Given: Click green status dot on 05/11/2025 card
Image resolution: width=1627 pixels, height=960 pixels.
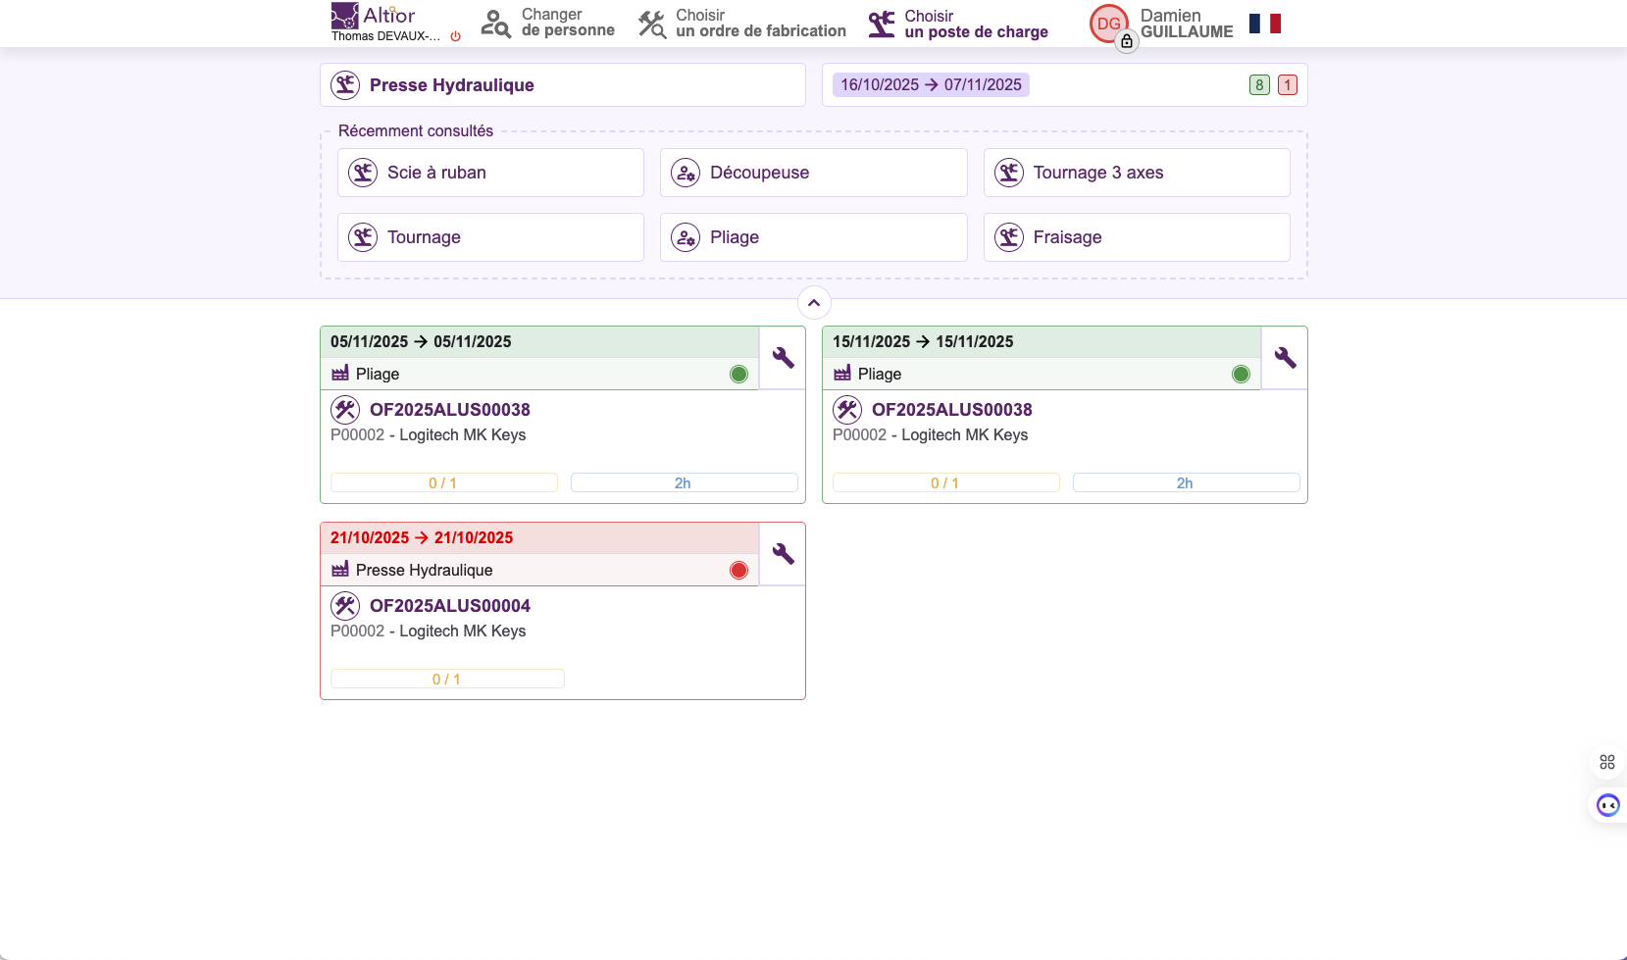Looking at the screenshot, I should pos(739,374).
